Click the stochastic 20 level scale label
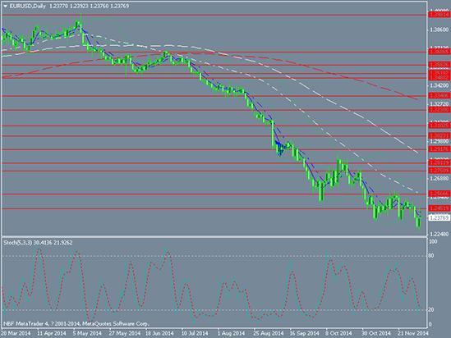The image size is (451, 338). click(x=431, y=310)
